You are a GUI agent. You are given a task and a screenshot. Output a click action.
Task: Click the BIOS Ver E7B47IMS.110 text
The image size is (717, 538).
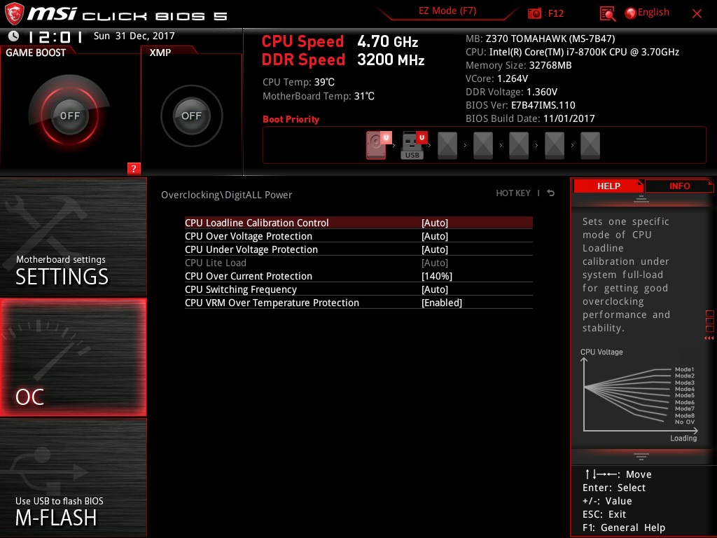[x=520, y=105]
